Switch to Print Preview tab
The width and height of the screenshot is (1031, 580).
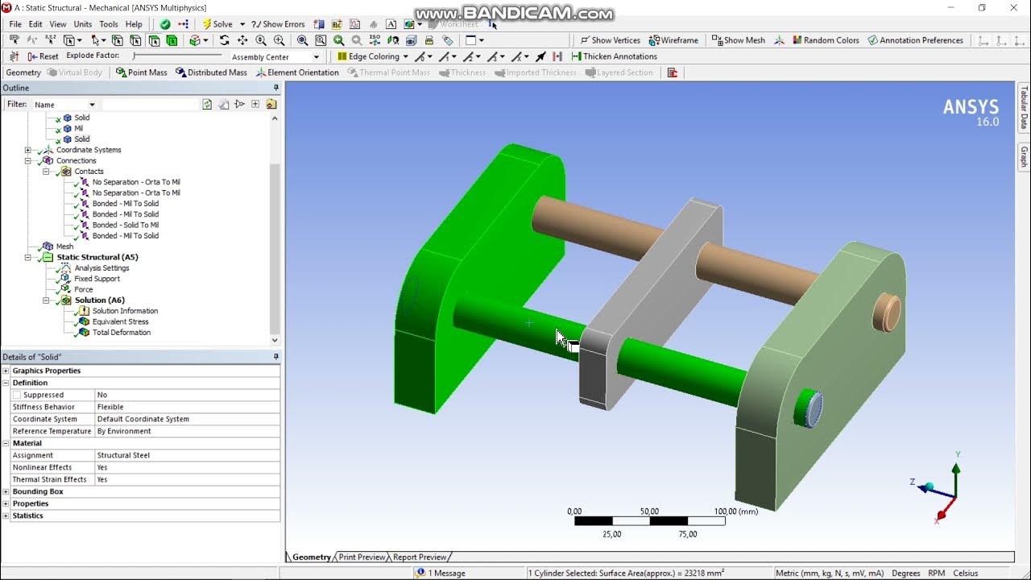[362, 557]
